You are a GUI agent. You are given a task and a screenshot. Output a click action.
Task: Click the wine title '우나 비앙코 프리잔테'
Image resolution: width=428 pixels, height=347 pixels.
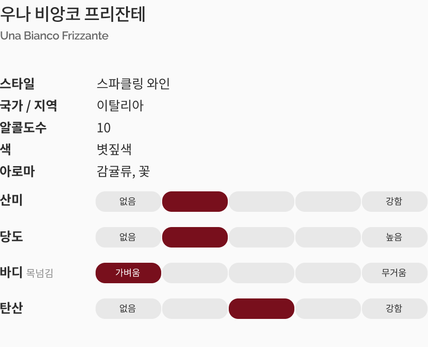[73, 15]
